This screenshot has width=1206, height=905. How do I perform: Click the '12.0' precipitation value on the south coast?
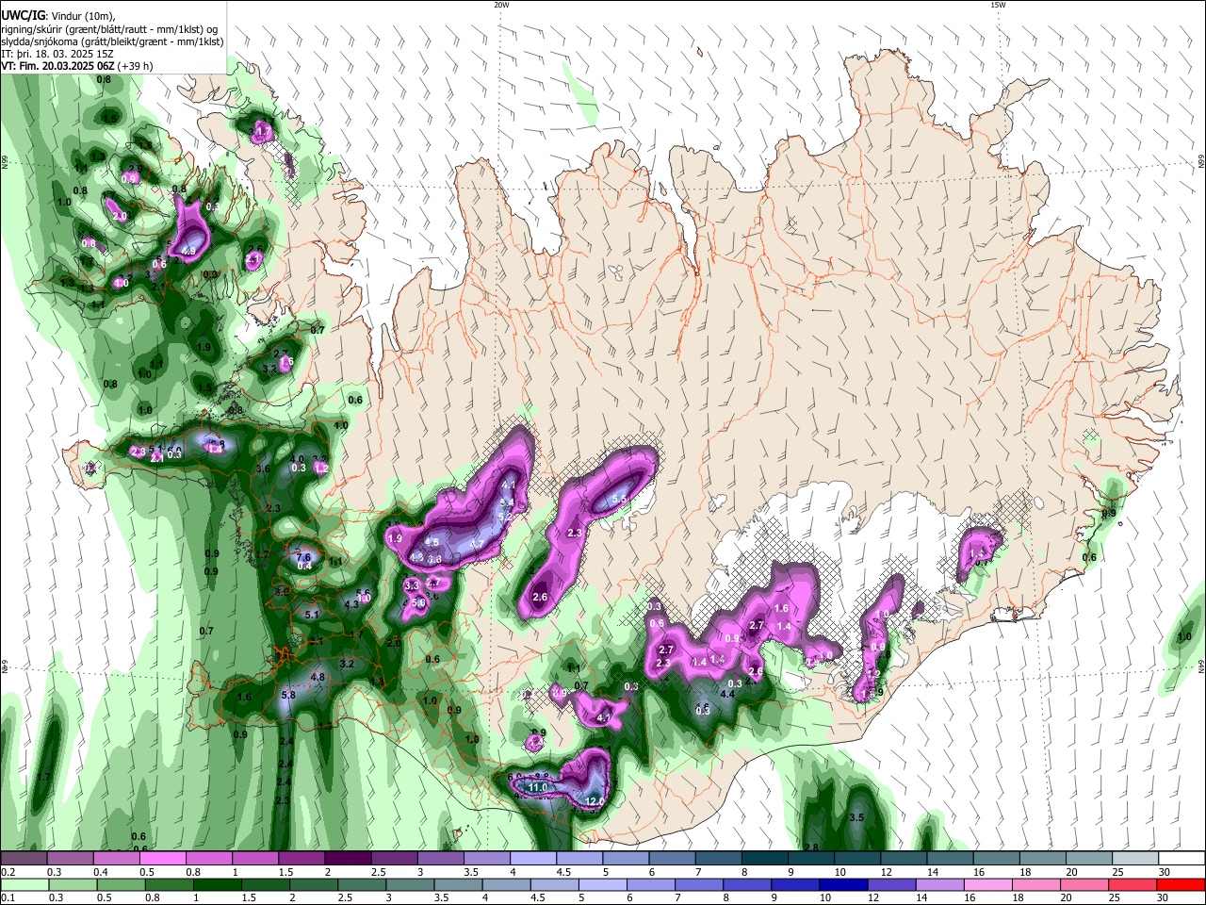point(595,801)
